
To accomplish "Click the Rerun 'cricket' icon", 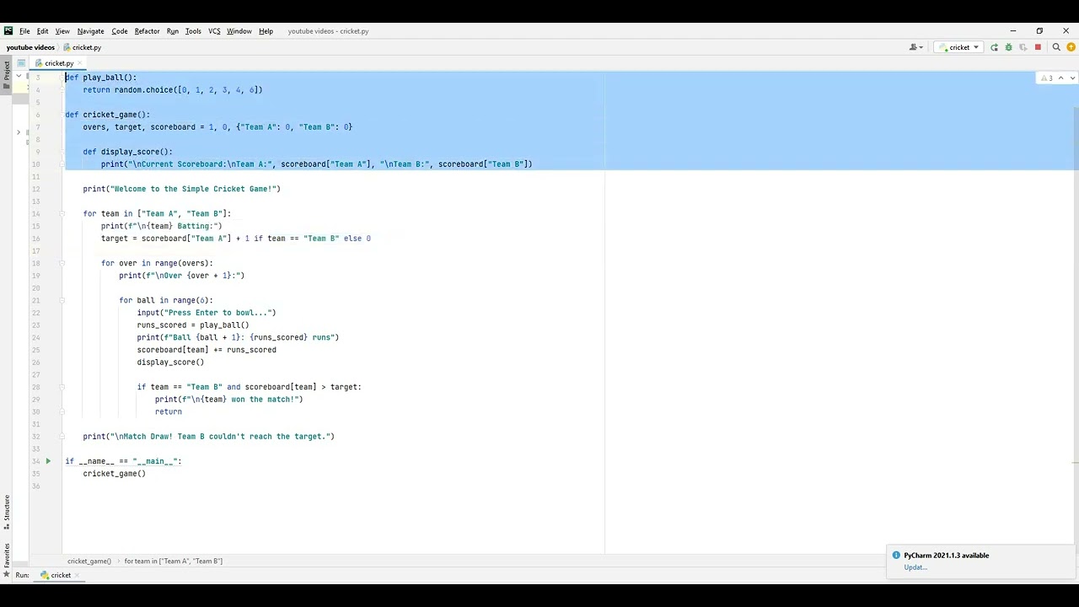I will [994, 47].
